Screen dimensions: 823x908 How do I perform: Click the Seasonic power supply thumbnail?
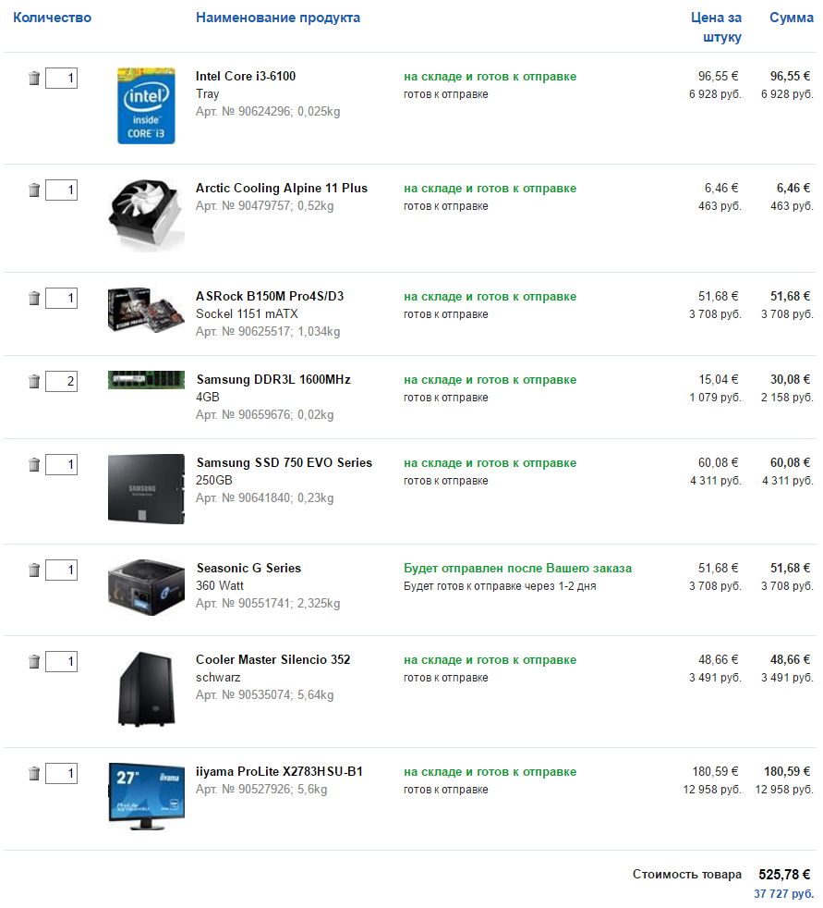[146, 587]
